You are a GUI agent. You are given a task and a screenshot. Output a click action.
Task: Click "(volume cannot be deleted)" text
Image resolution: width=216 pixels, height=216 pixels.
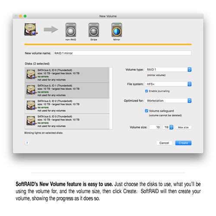point(165,115)
